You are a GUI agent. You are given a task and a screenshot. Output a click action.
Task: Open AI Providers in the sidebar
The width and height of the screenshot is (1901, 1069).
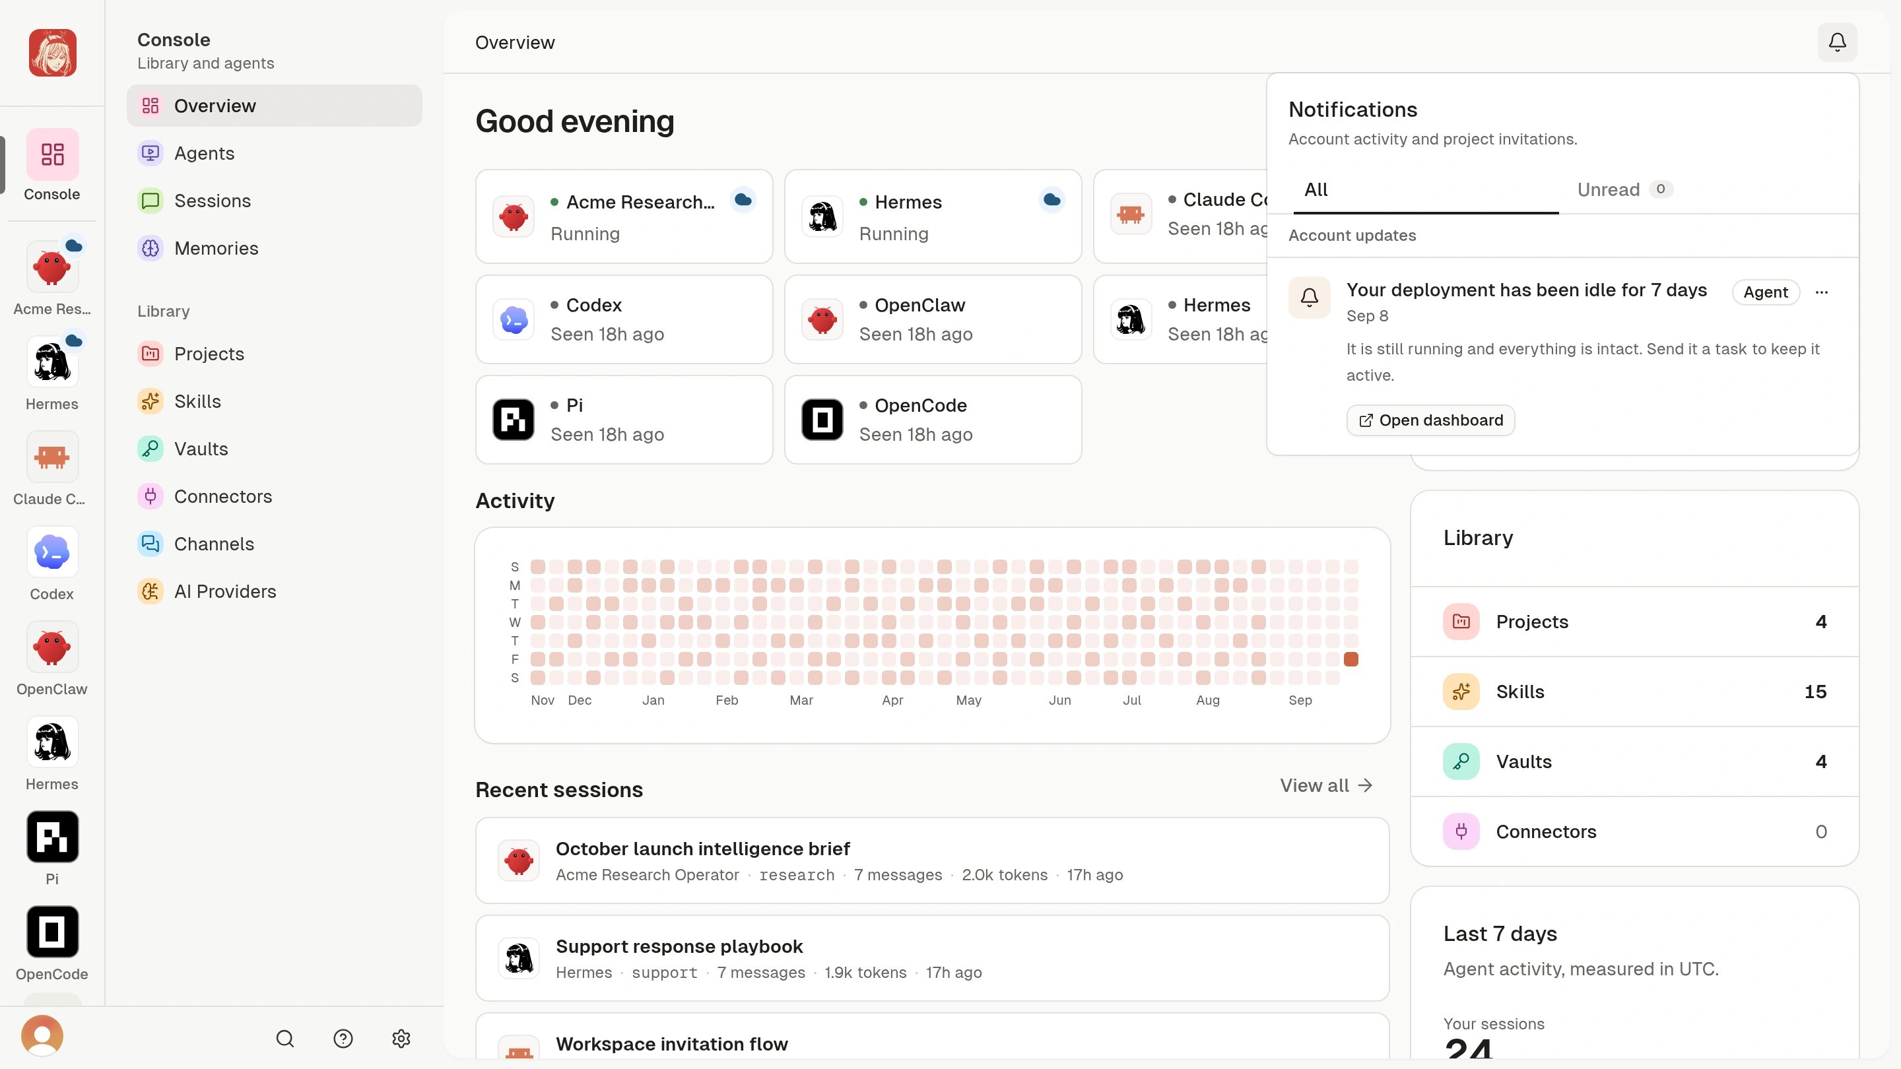coord(275,591)
